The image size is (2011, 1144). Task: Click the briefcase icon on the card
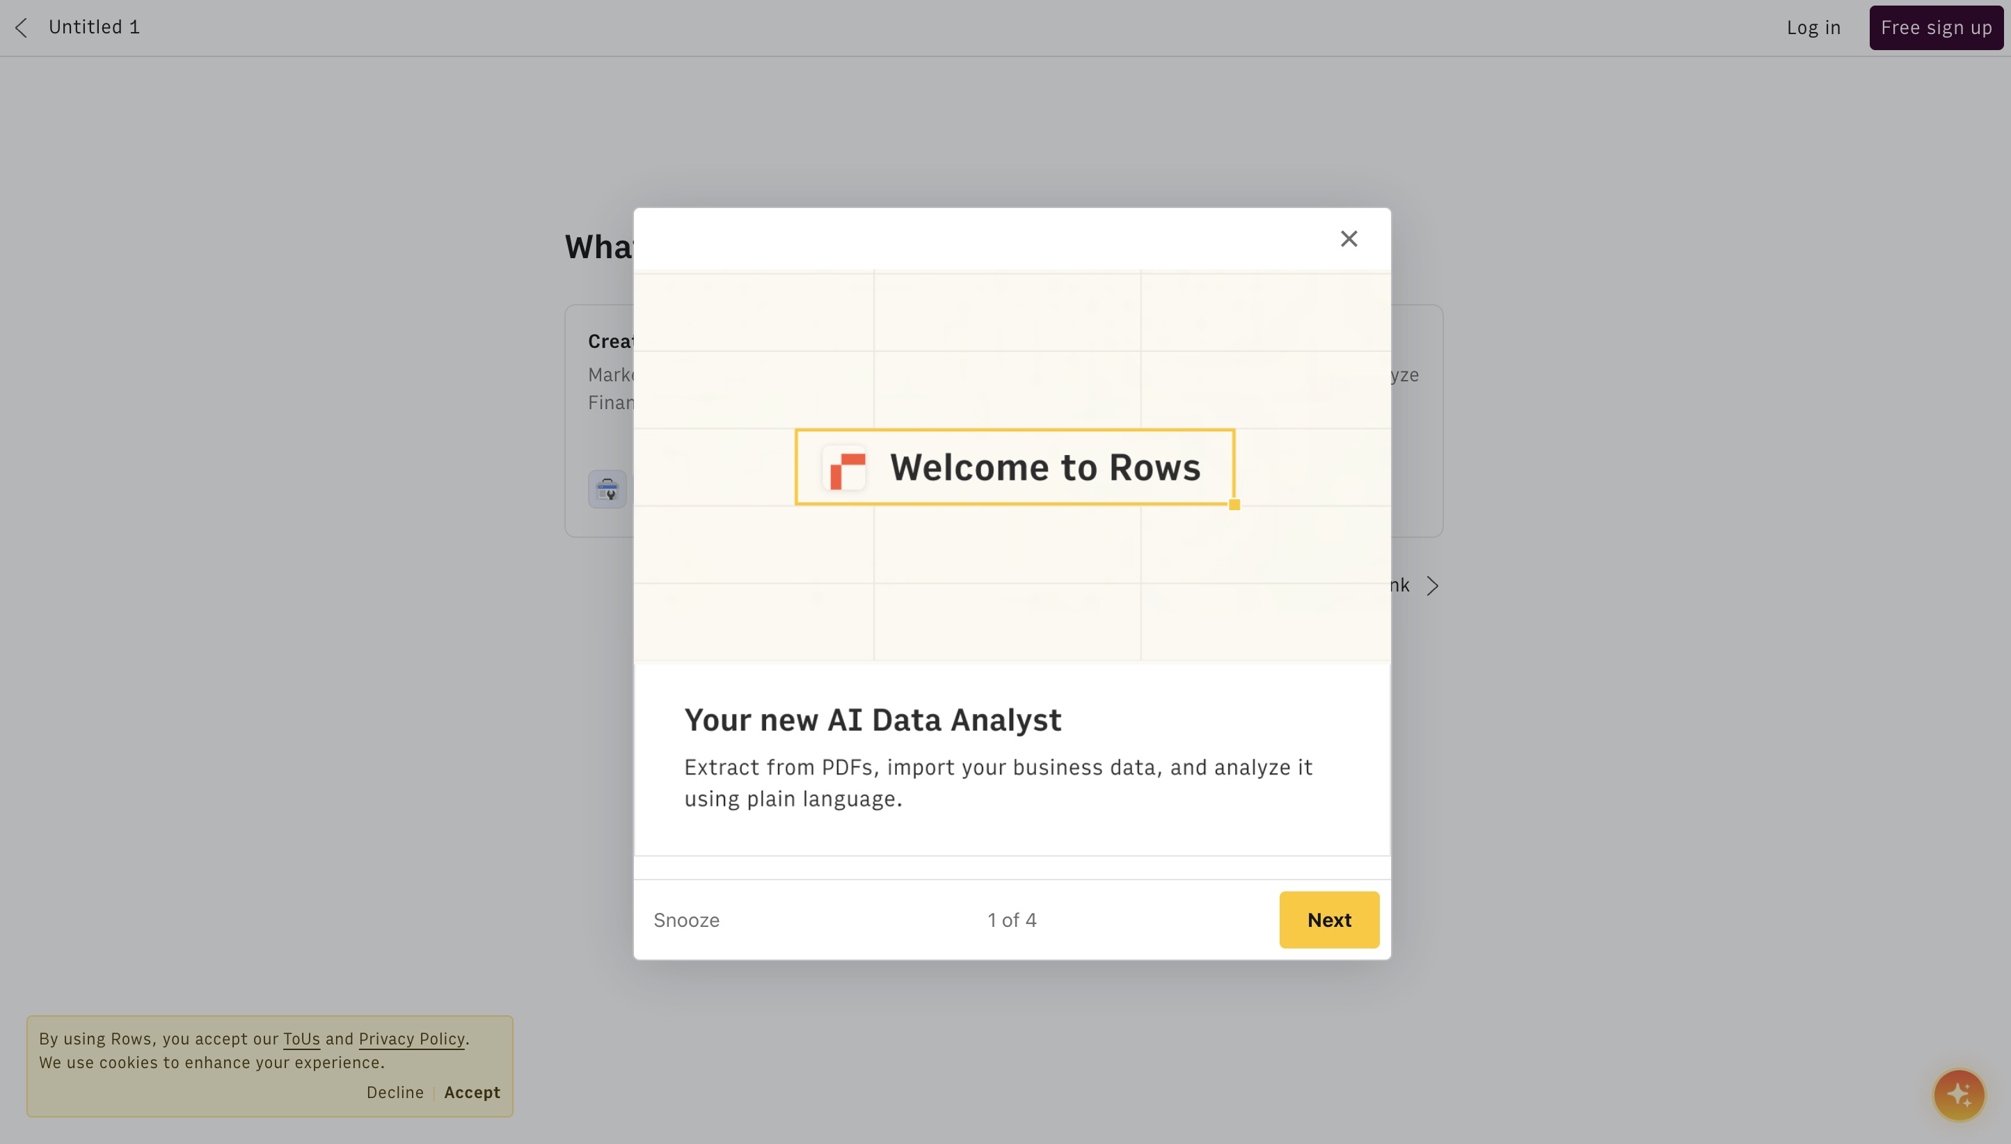tap(607, 489)
